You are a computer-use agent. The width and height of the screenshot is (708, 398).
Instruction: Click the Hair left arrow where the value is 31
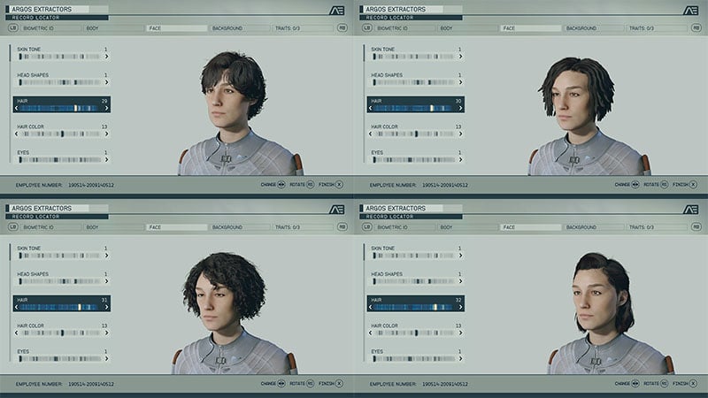[x=16, y=307]
